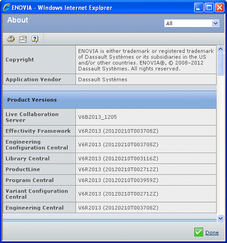The width and height of the screenshot is (227, 243).
Task: Click the 'Variant Configuration Central' label
Action: coord(37,194)
